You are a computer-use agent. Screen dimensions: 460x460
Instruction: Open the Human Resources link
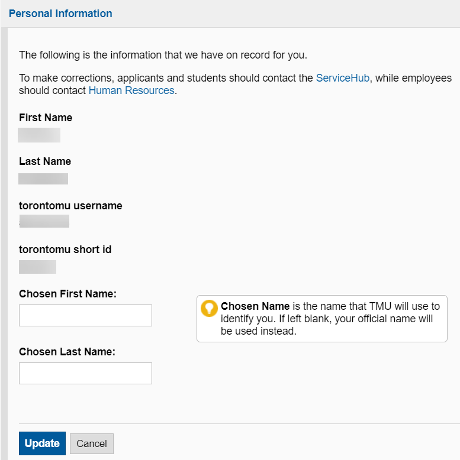[x=131, y=90]
